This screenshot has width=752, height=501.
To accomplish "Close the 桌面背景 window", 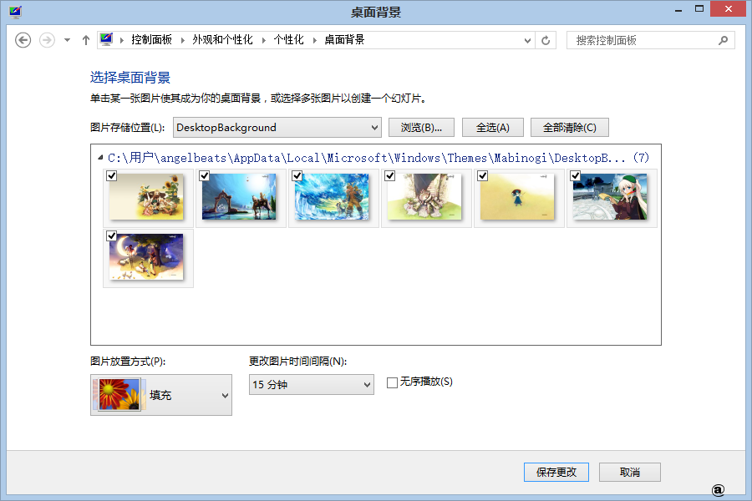I will tap(728, 8).
